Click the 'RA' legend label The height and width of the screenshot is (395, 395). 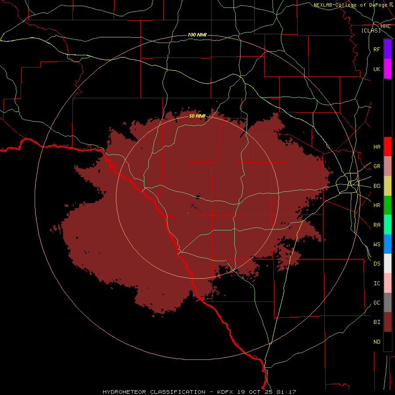coord(377,225)
